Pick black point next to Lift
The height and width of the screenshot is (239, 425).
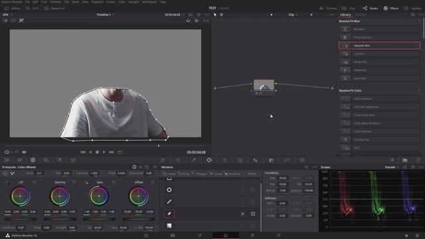tap(7, 183)
